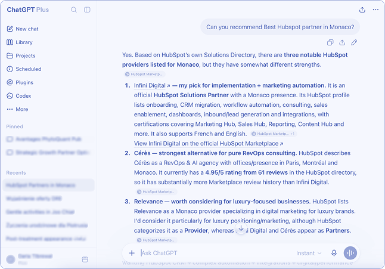Copy the user message
This screenshot has height=269, width=385.
coord(330,42)
